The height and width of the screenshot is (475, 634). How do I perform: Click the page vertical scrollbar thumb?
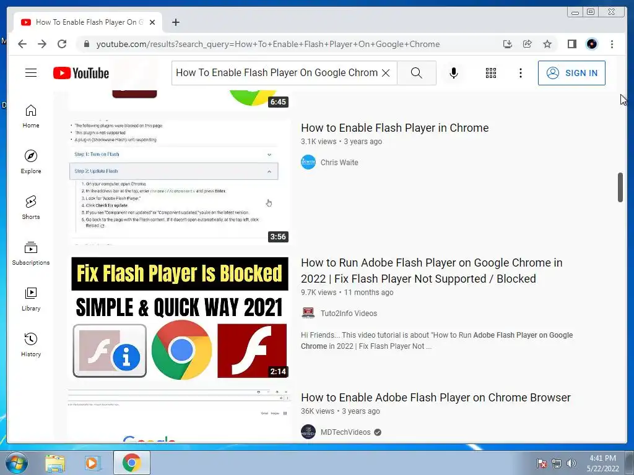click(620, 187)
